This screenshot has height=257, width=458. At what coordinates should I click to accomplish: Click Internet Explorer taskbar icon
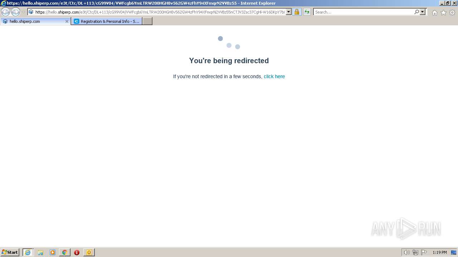tap(28, 252)
